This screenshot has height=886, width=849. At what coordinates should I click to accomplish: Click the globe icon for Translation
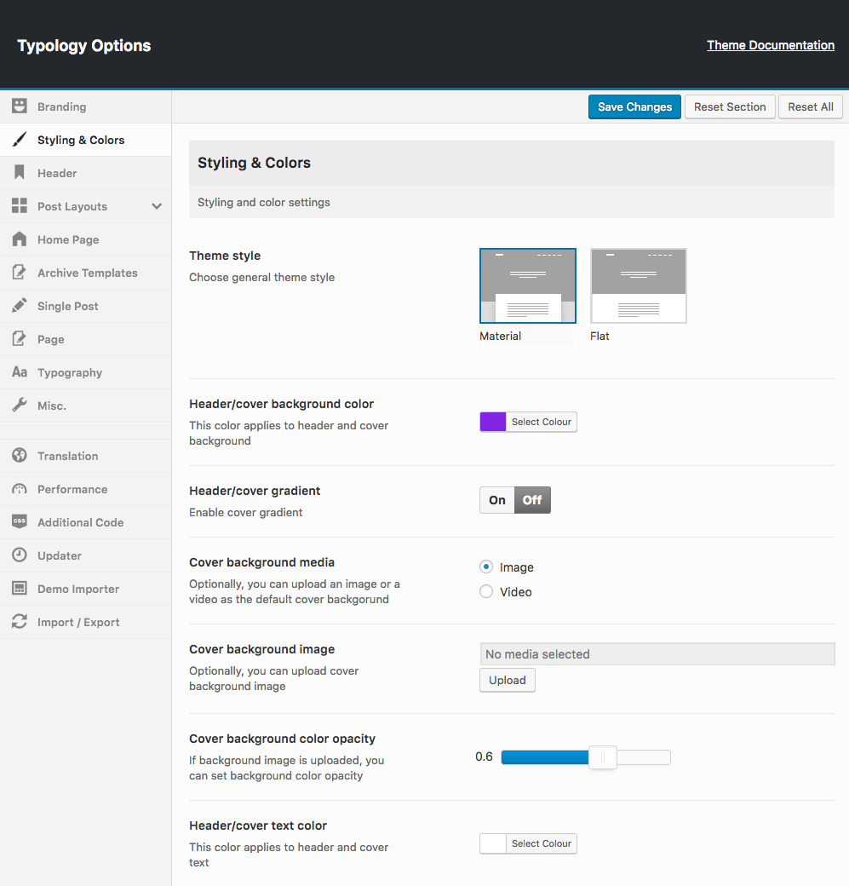tap(19, 456)
